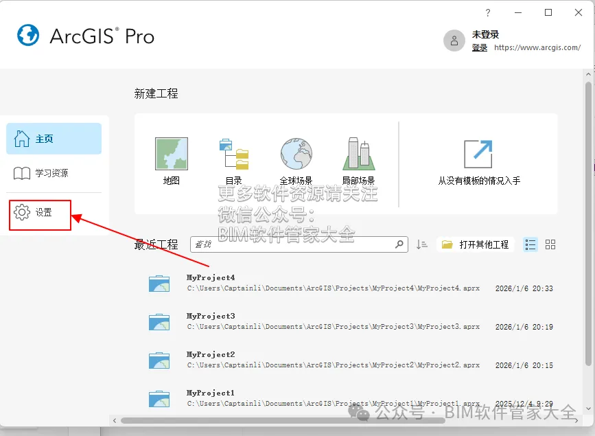Image resolution: width=595 pixels, height=436 pixels.
Task: Click date 2026/1/6 20:19
Action: 524,327
